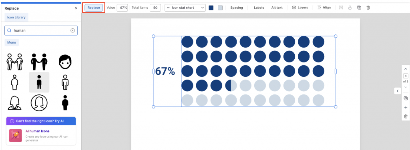Click the duplicate icon in top toolbar
Viewport: 410px width, 150px height.
[x=359, y=8]
